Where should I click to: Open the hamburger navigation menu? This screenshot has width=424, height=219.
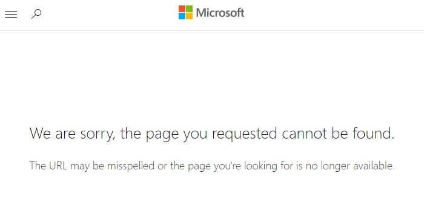(x=11, y=14)
